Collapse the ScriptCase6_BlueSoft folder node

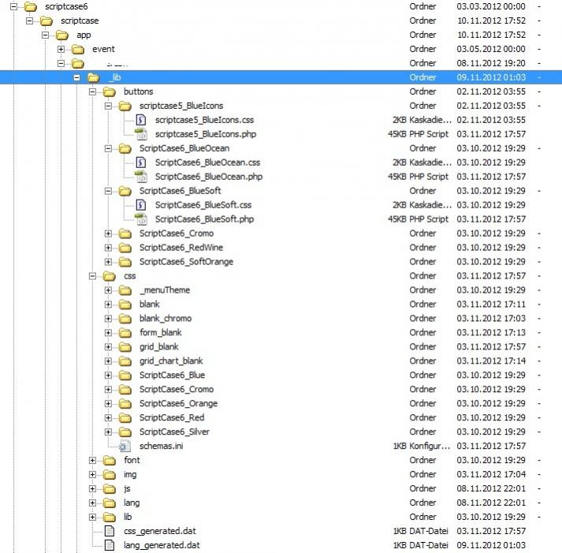[x=108, y=191]
